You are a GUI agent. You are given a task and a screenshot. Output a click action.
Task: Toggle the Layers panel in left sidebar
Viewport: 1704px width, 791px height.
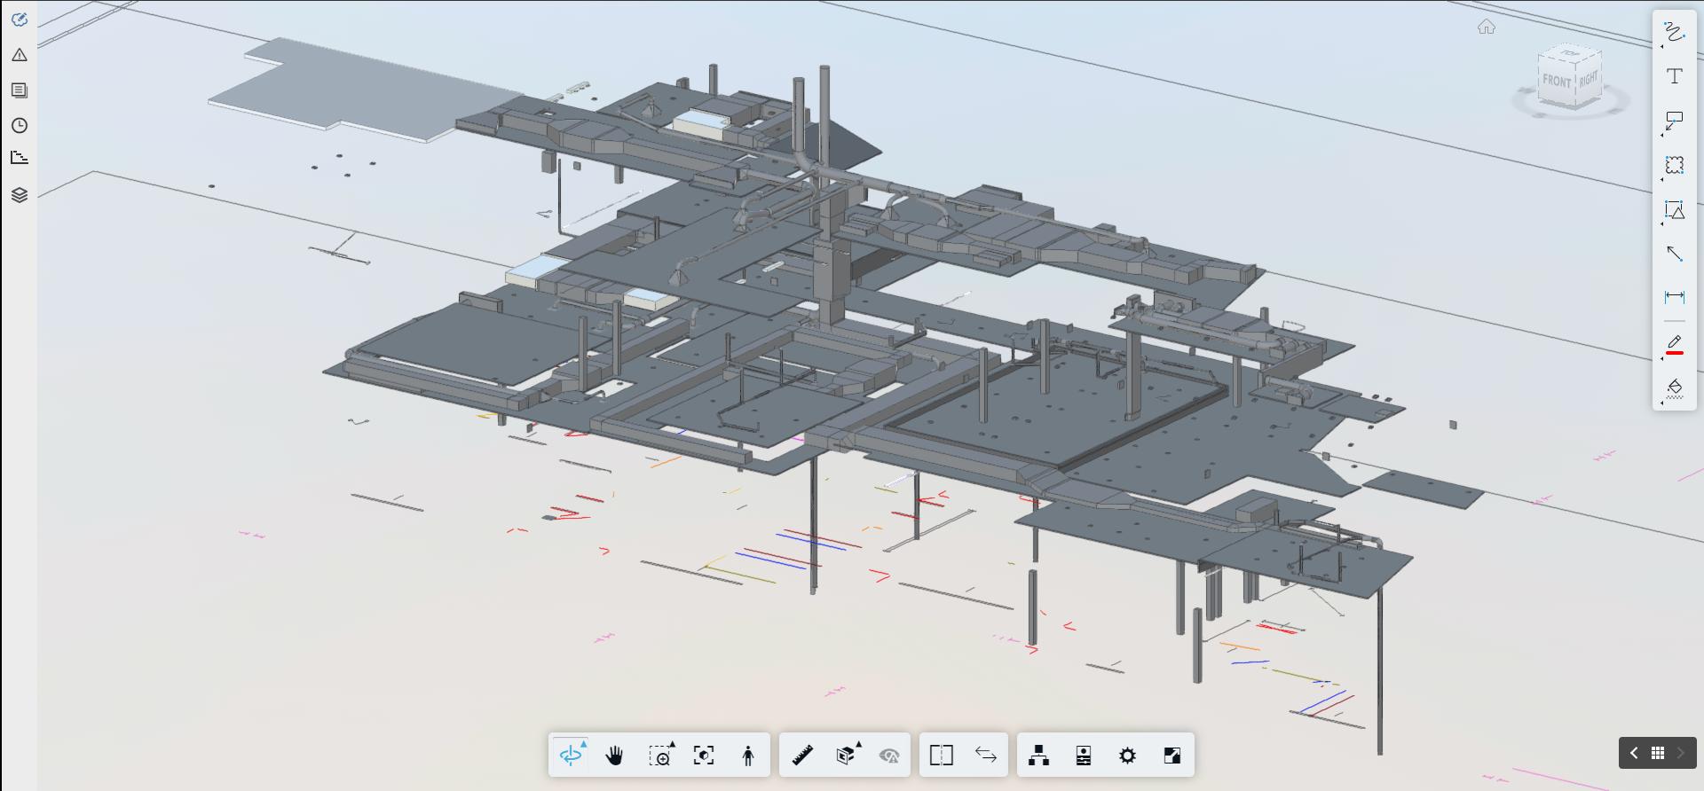(x=20, y=195)
